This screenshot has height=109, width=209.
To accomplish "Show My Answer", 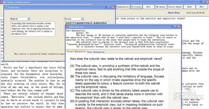I will (x=161, y=7).
